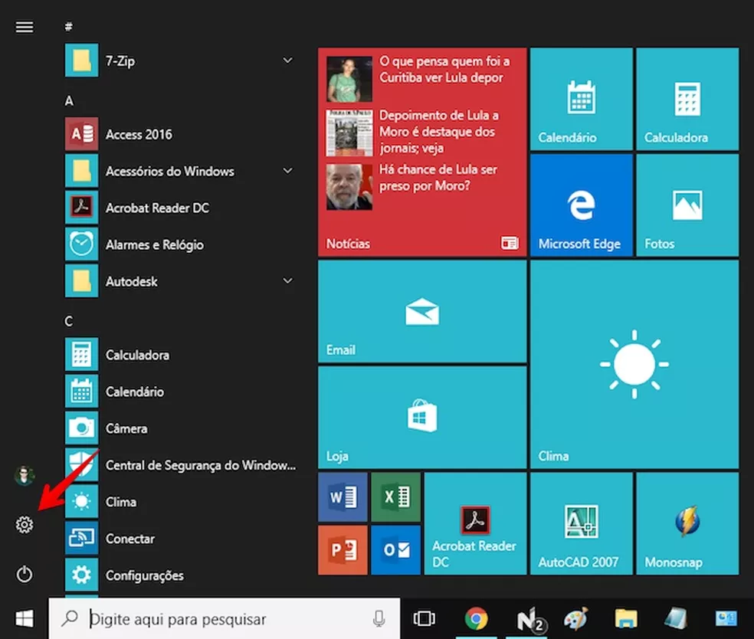Open headline 'Depoimento de Lula a Moro'
The width and height of the screenshot is (754, 639).
438,131
